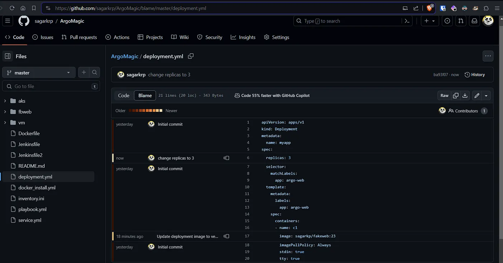This screenshot has height=263, width=503.
Task: Open commit ba93f07 link
Action: point(440,75)
